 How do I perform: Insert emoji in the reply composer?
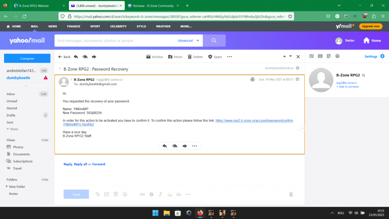[125, 195]
